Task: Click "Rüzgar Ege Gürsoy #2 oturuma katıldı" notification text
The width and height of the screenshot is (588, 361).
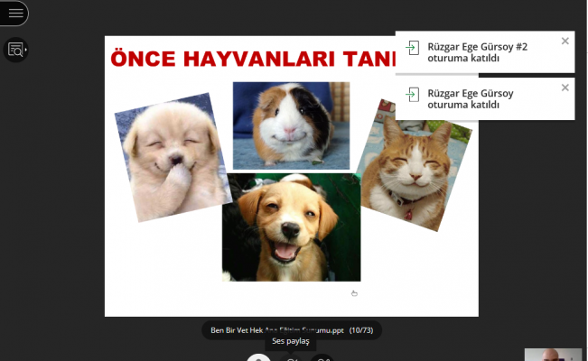Action: pyautogui.click(x=477, y=51)
